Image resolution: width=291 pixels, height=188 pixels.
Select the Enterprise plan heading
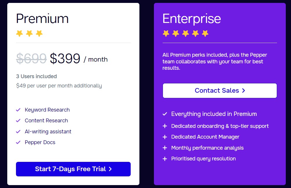point(192,19)
